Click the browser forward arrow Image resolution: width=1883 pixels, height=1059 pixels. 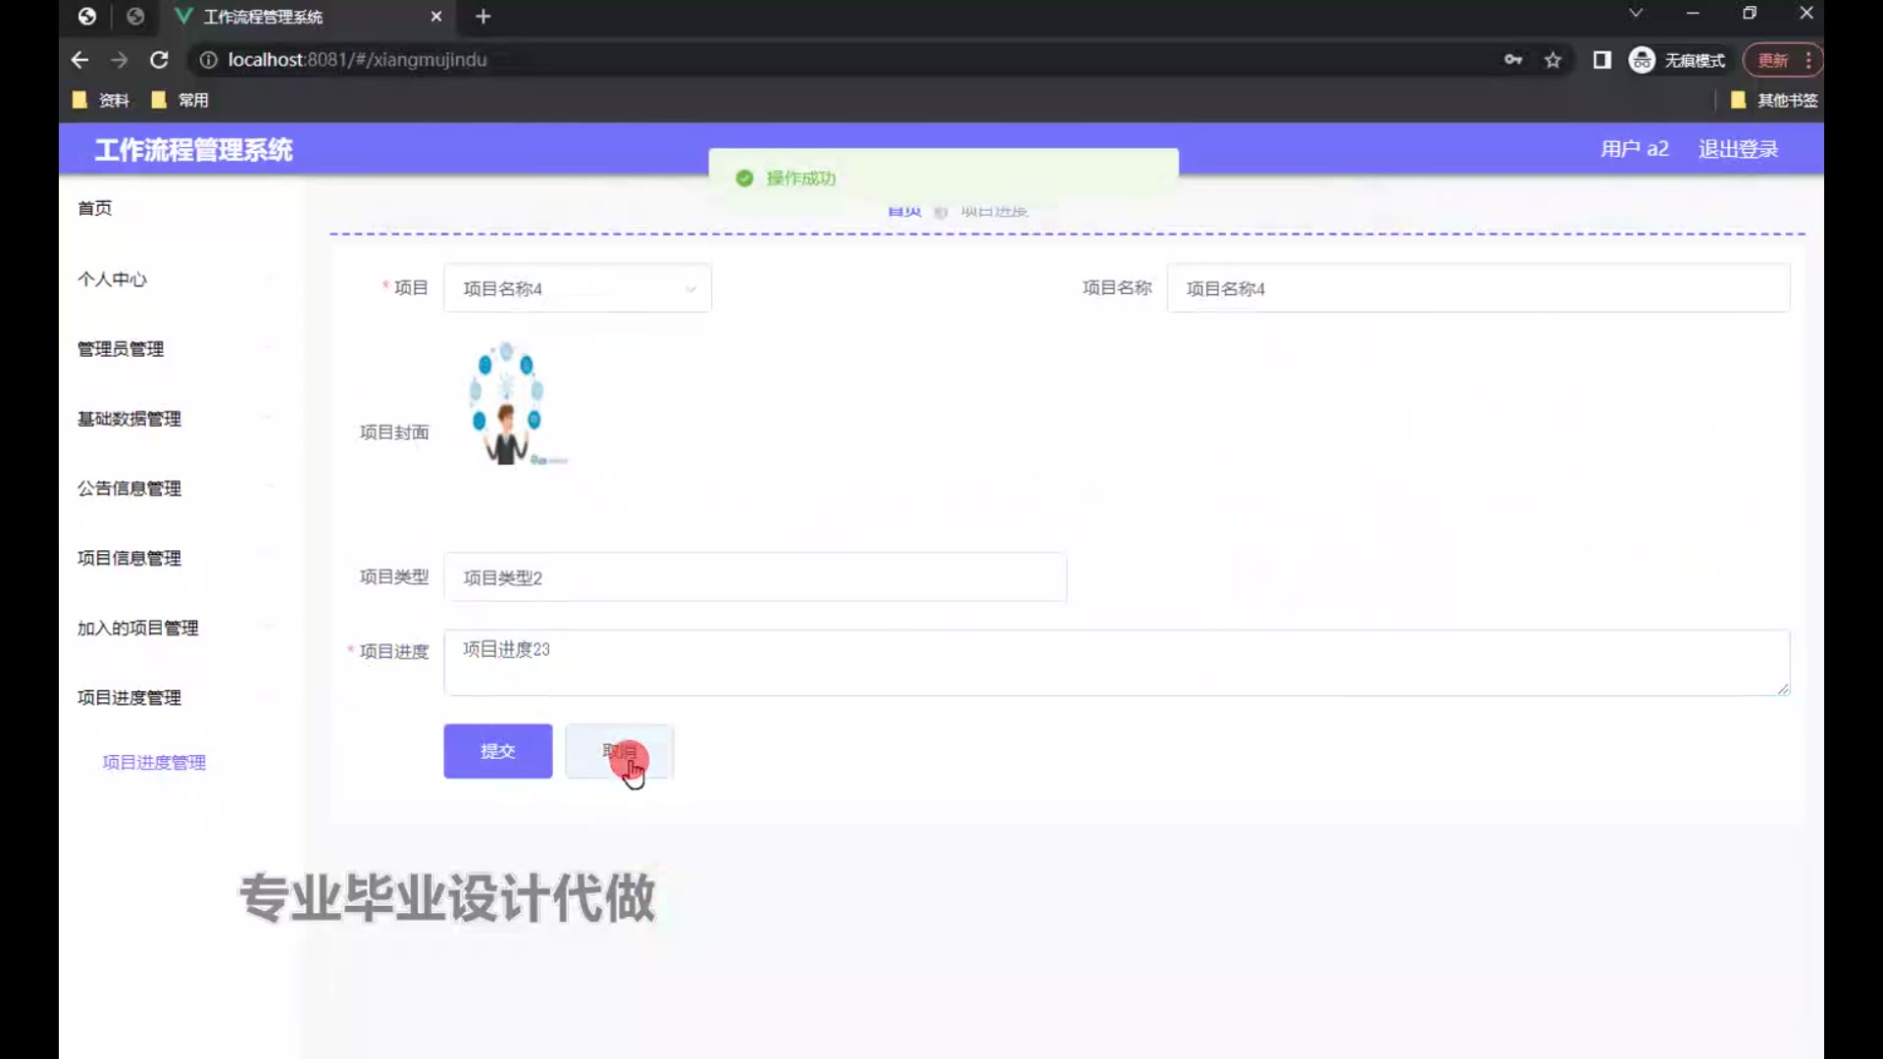[119, 60]
